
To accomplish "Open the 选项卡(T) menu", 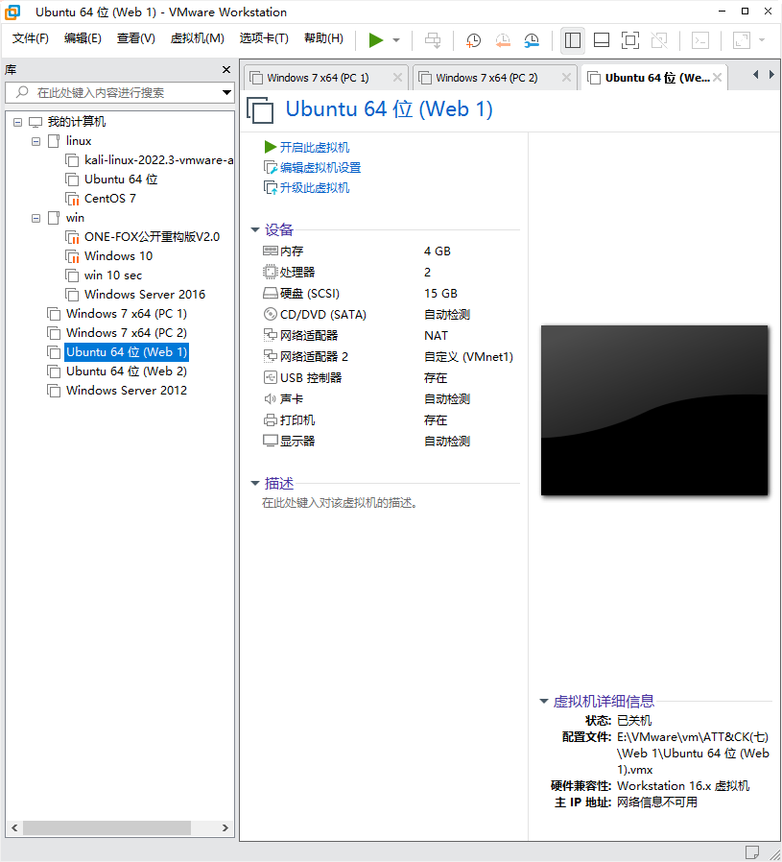I will [x=264, y=38].
